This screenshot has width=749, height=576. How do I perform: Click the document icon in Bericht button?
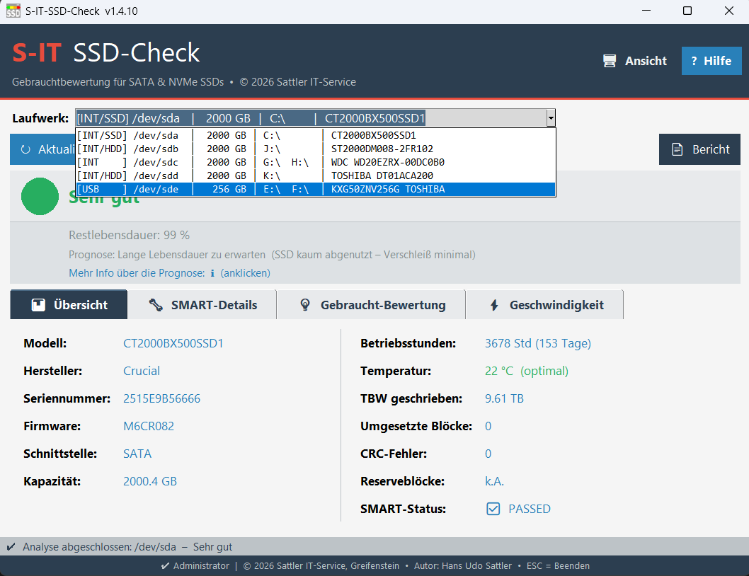pyautogui.click(x=677, y=149)
